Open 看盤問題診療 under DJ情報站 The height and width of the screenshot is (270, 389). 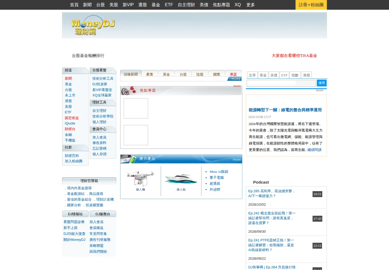(x=74, y=222)
